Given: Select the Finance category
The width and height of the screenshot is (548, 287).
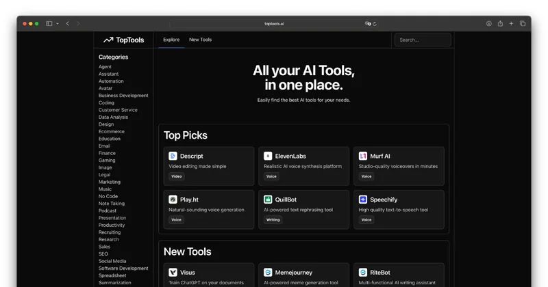Looking at the screenshot, I should point(107,153).
